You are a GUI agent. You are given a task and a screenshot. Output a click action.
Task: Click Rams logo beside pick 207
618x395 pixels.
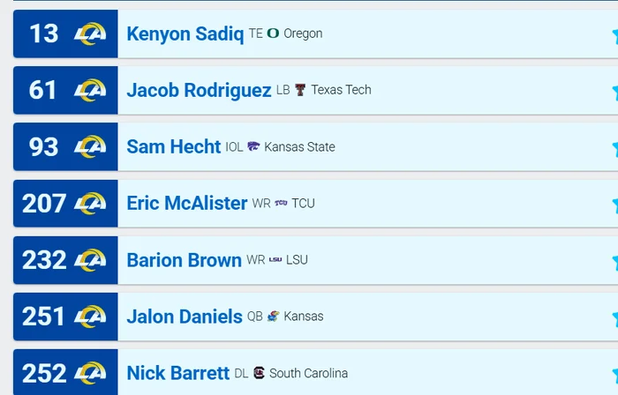[90, 204]
